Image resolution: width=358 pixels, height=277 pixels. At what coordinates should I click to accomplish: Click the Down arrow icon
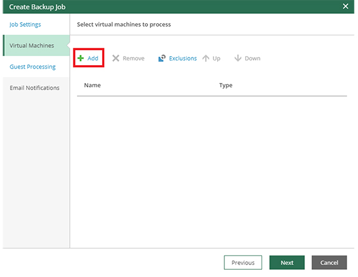237,59
